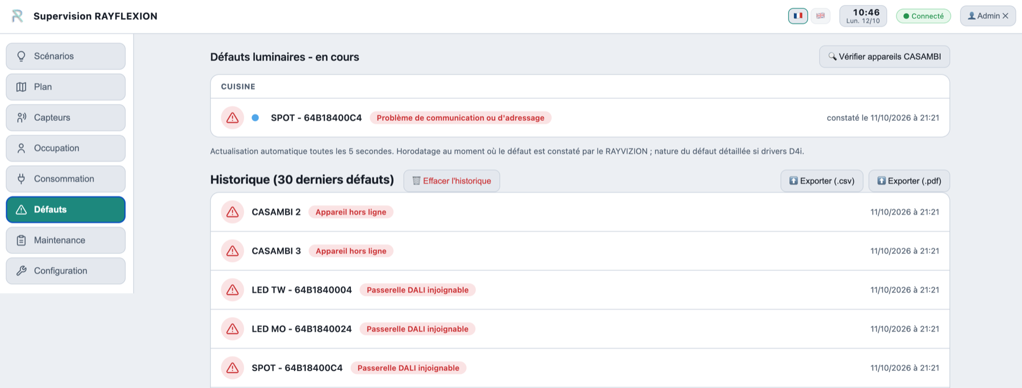Click the Occupation person icon
Image resolution: width=1022 pixels, height=388 pixels.
tap(22, 148)
